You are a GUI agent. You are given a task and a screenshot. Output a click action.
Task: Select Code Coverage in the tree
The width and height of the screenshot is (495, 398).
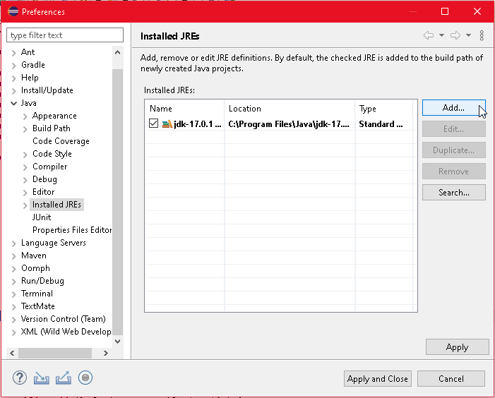(x=61, y=141)
